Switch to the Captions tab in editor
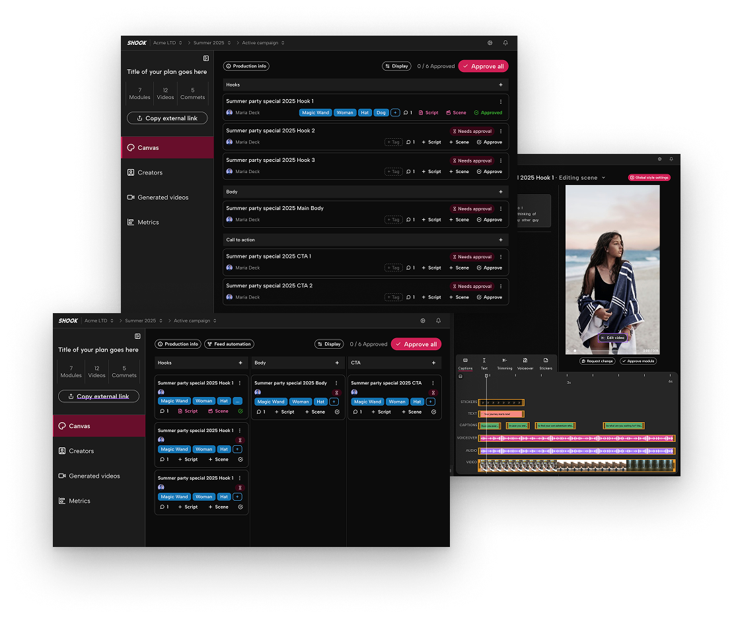Screen dimensions: 734x617 (x=465, y=363)
